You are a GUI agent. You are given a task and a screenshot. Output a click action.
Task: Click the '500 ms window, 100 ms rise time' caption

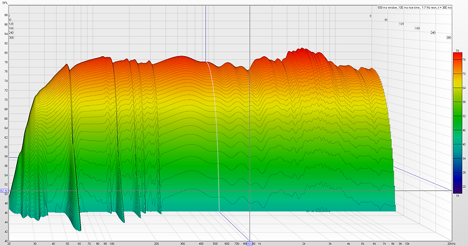(399, 7)
